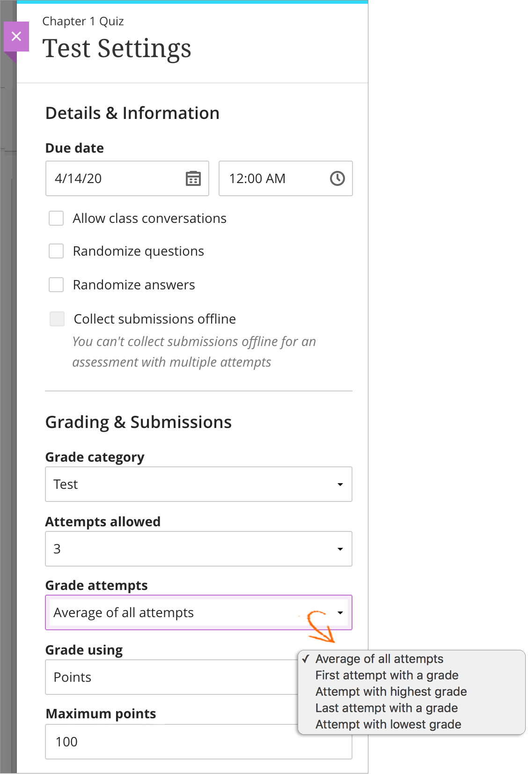Open the Attempts allowed dropdown

pyautogui.click(x=198, y=549)
